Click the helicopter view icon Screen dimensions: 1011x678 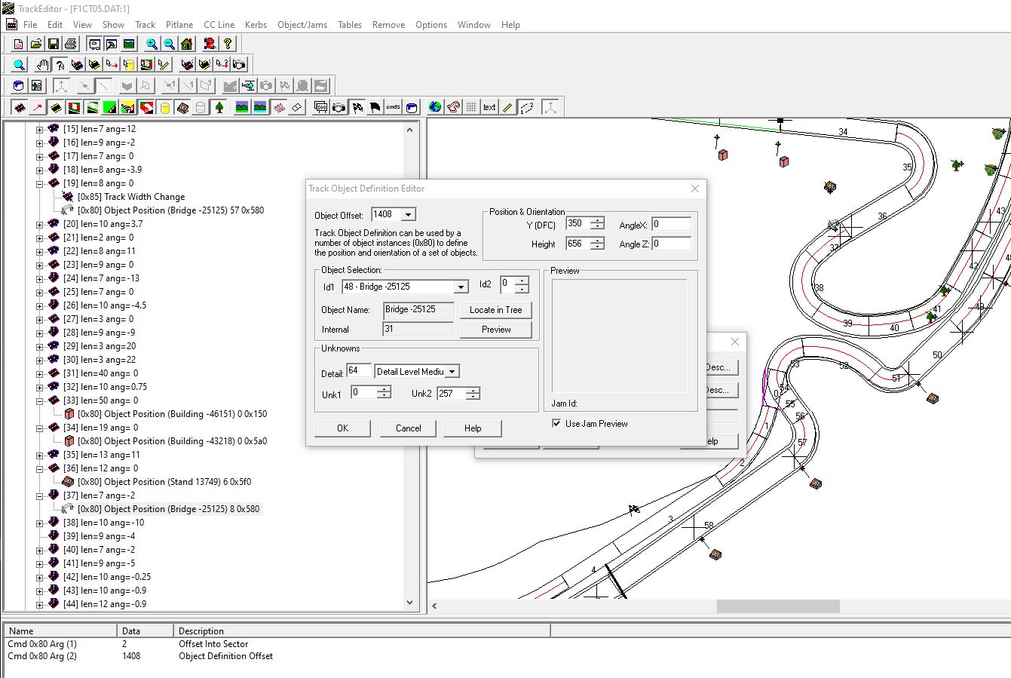pyautogui.click(x=248, y=86)
